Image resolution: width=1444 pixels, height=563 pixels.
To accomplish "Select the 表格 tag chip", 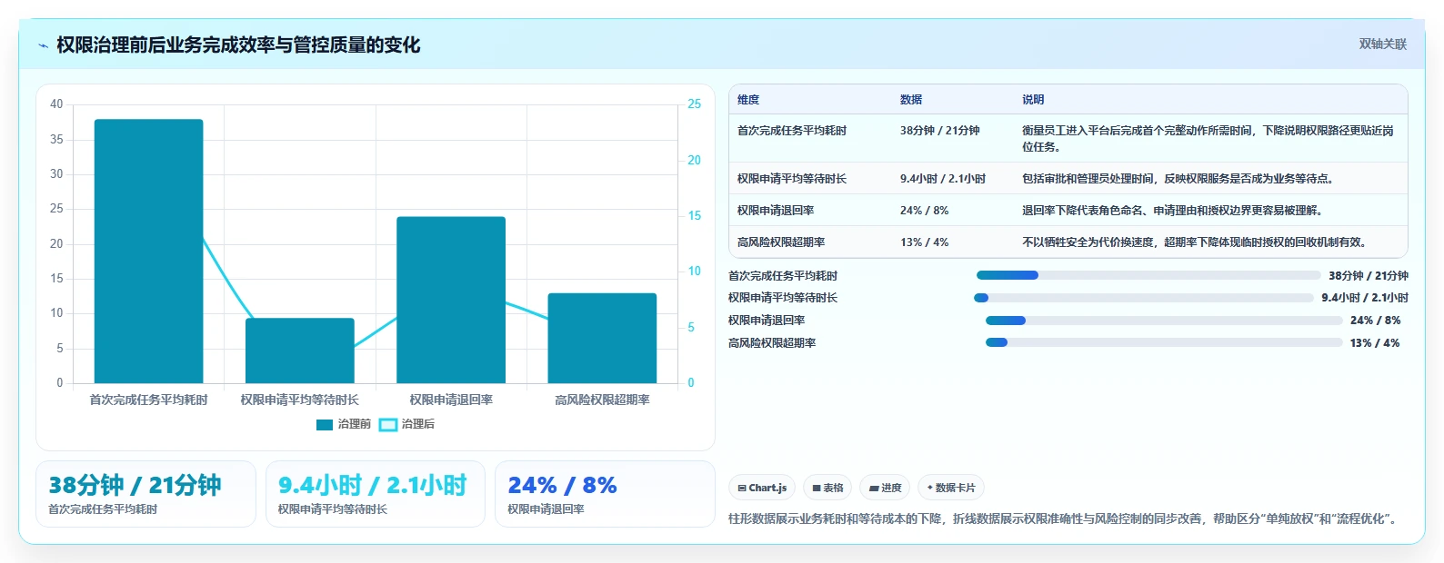I will click(x=828, y=488).
